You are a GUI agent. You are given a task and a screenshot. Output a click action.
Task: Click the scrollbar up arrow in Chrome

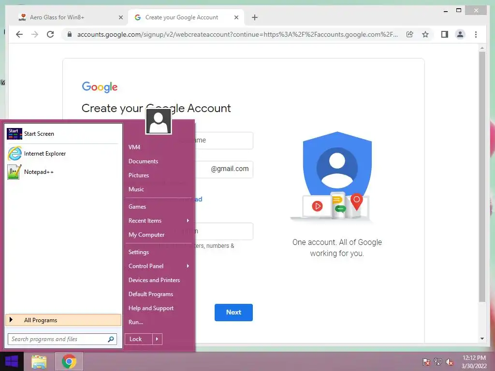pos(482,48)
